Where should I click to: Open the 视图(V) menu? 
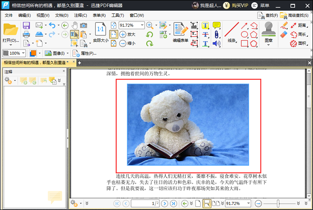point(43,15)
